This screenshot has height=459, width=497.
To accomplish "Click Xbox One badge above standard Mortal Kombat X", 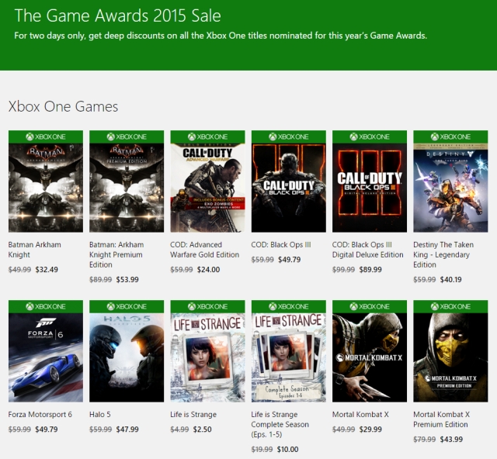I will 370,306.
